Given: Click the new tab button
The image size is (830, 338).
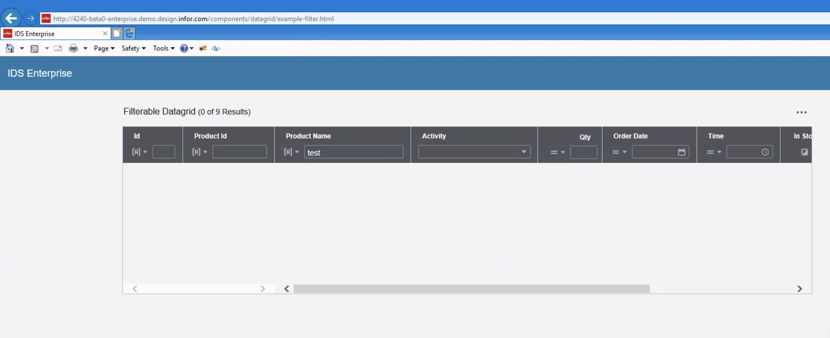Looking at the screenshot, I should [117, 33].
